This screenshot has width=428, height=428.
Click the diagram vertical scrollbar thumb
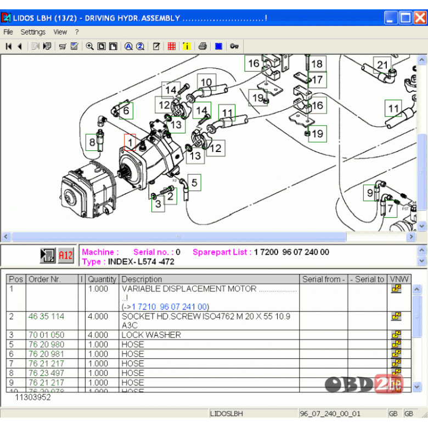(422, 172)
